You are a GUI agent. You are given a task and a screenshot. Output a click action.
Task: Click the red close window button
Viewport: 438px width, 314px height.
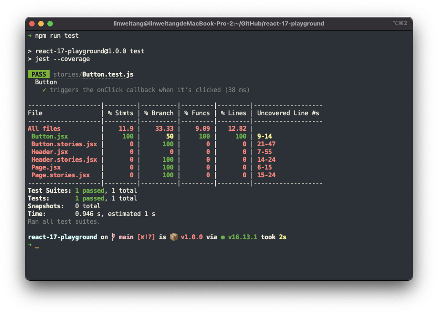[x=32, y=24]
